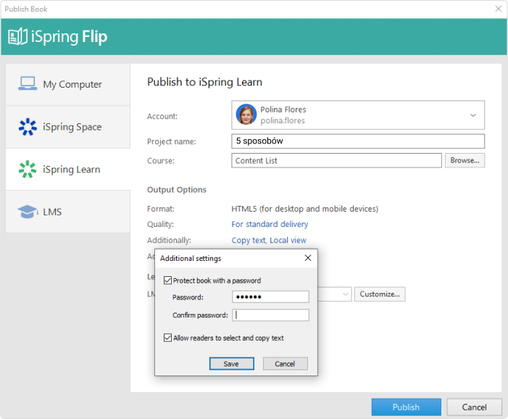Screen dimensions: 508x419
Task: Click the Course Content List field
Action: pos(336,160)
